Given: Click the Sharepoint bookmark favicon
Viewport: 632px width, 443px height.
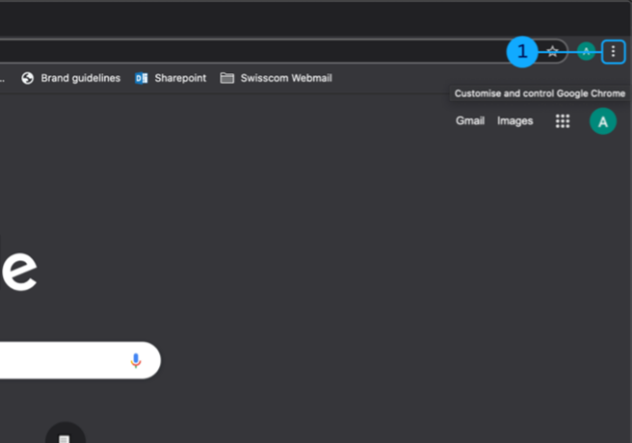Looking at the screenshot, I should [142, 78].
